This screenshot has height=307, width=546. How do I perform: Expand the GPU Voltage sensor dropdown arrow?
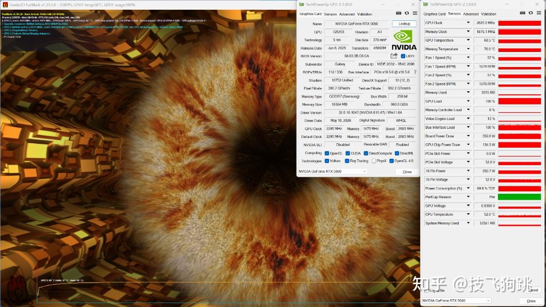(x=468, y=205)
